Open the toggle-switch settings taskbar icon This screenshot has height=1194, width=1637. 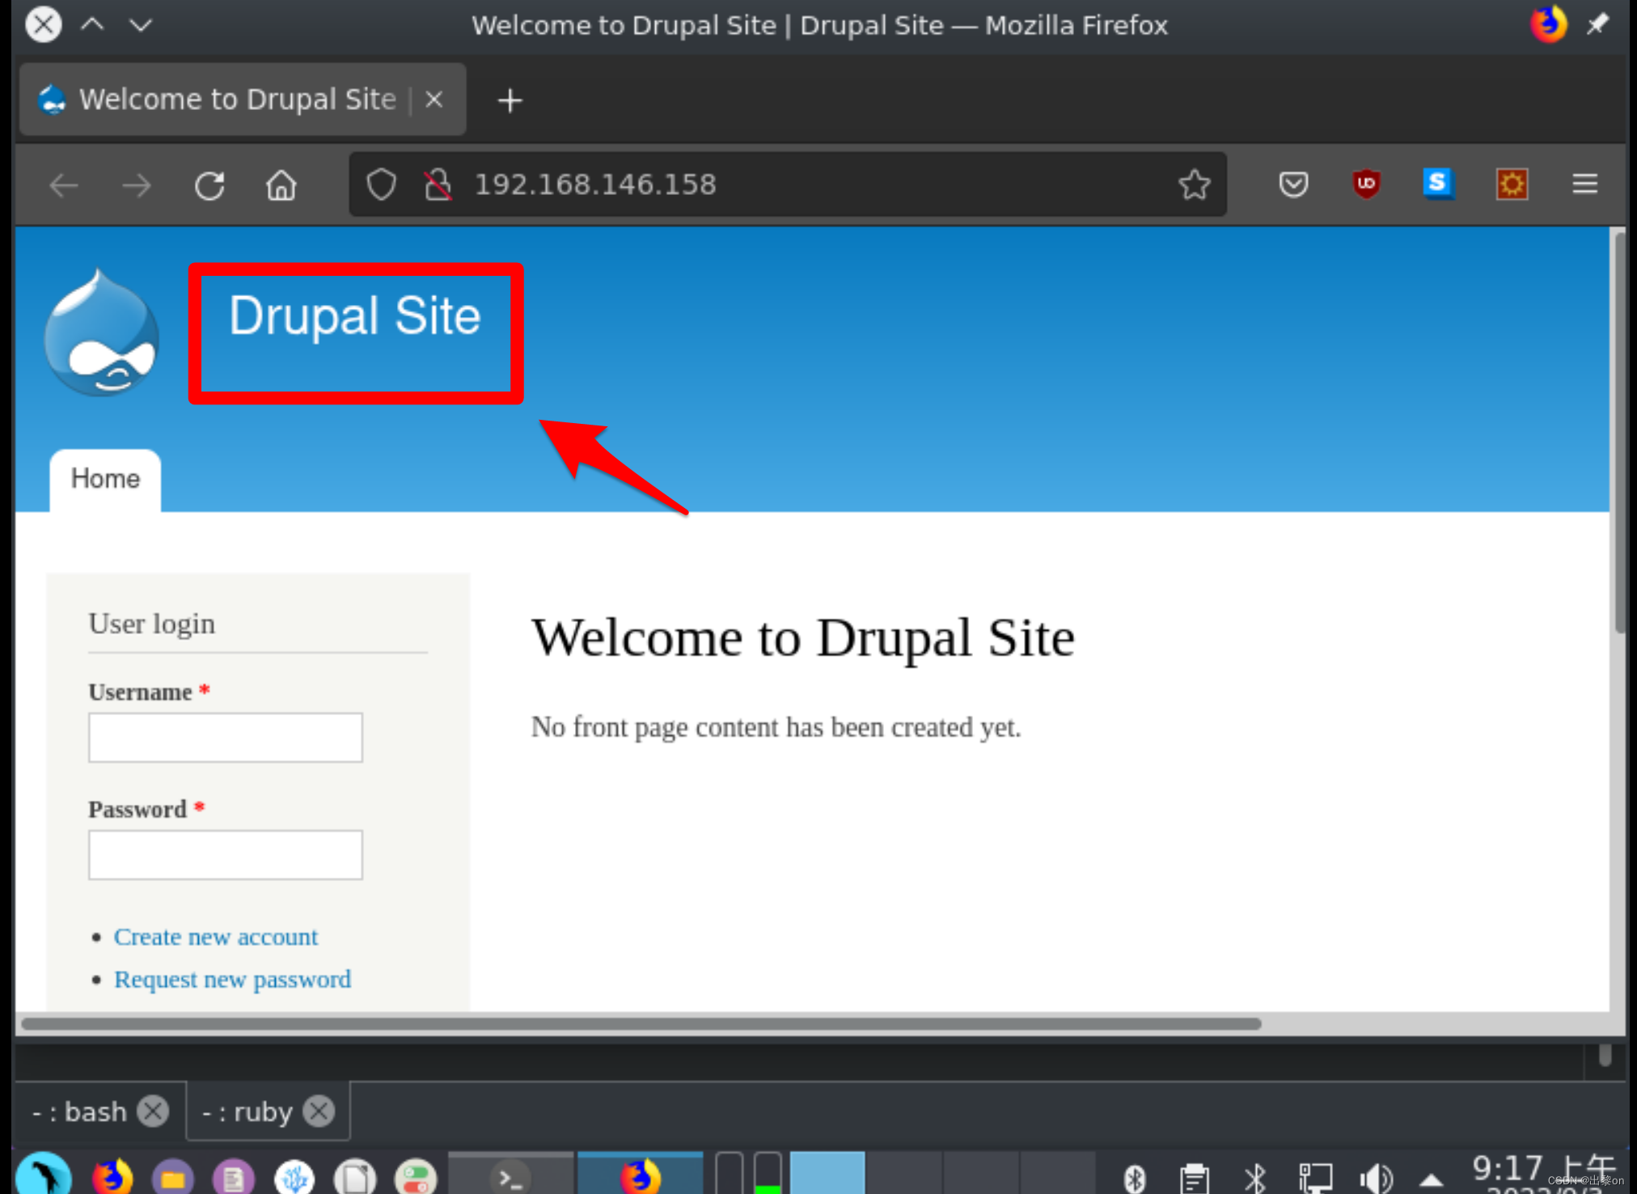(415, 1177)
